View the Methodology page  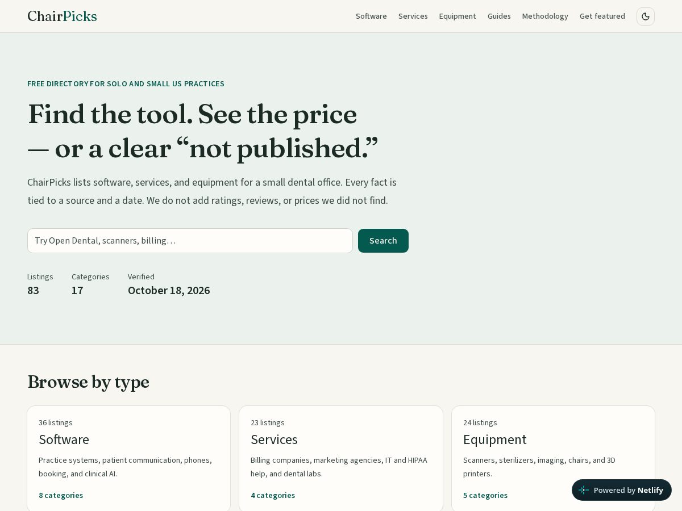[x=545, y=16]
